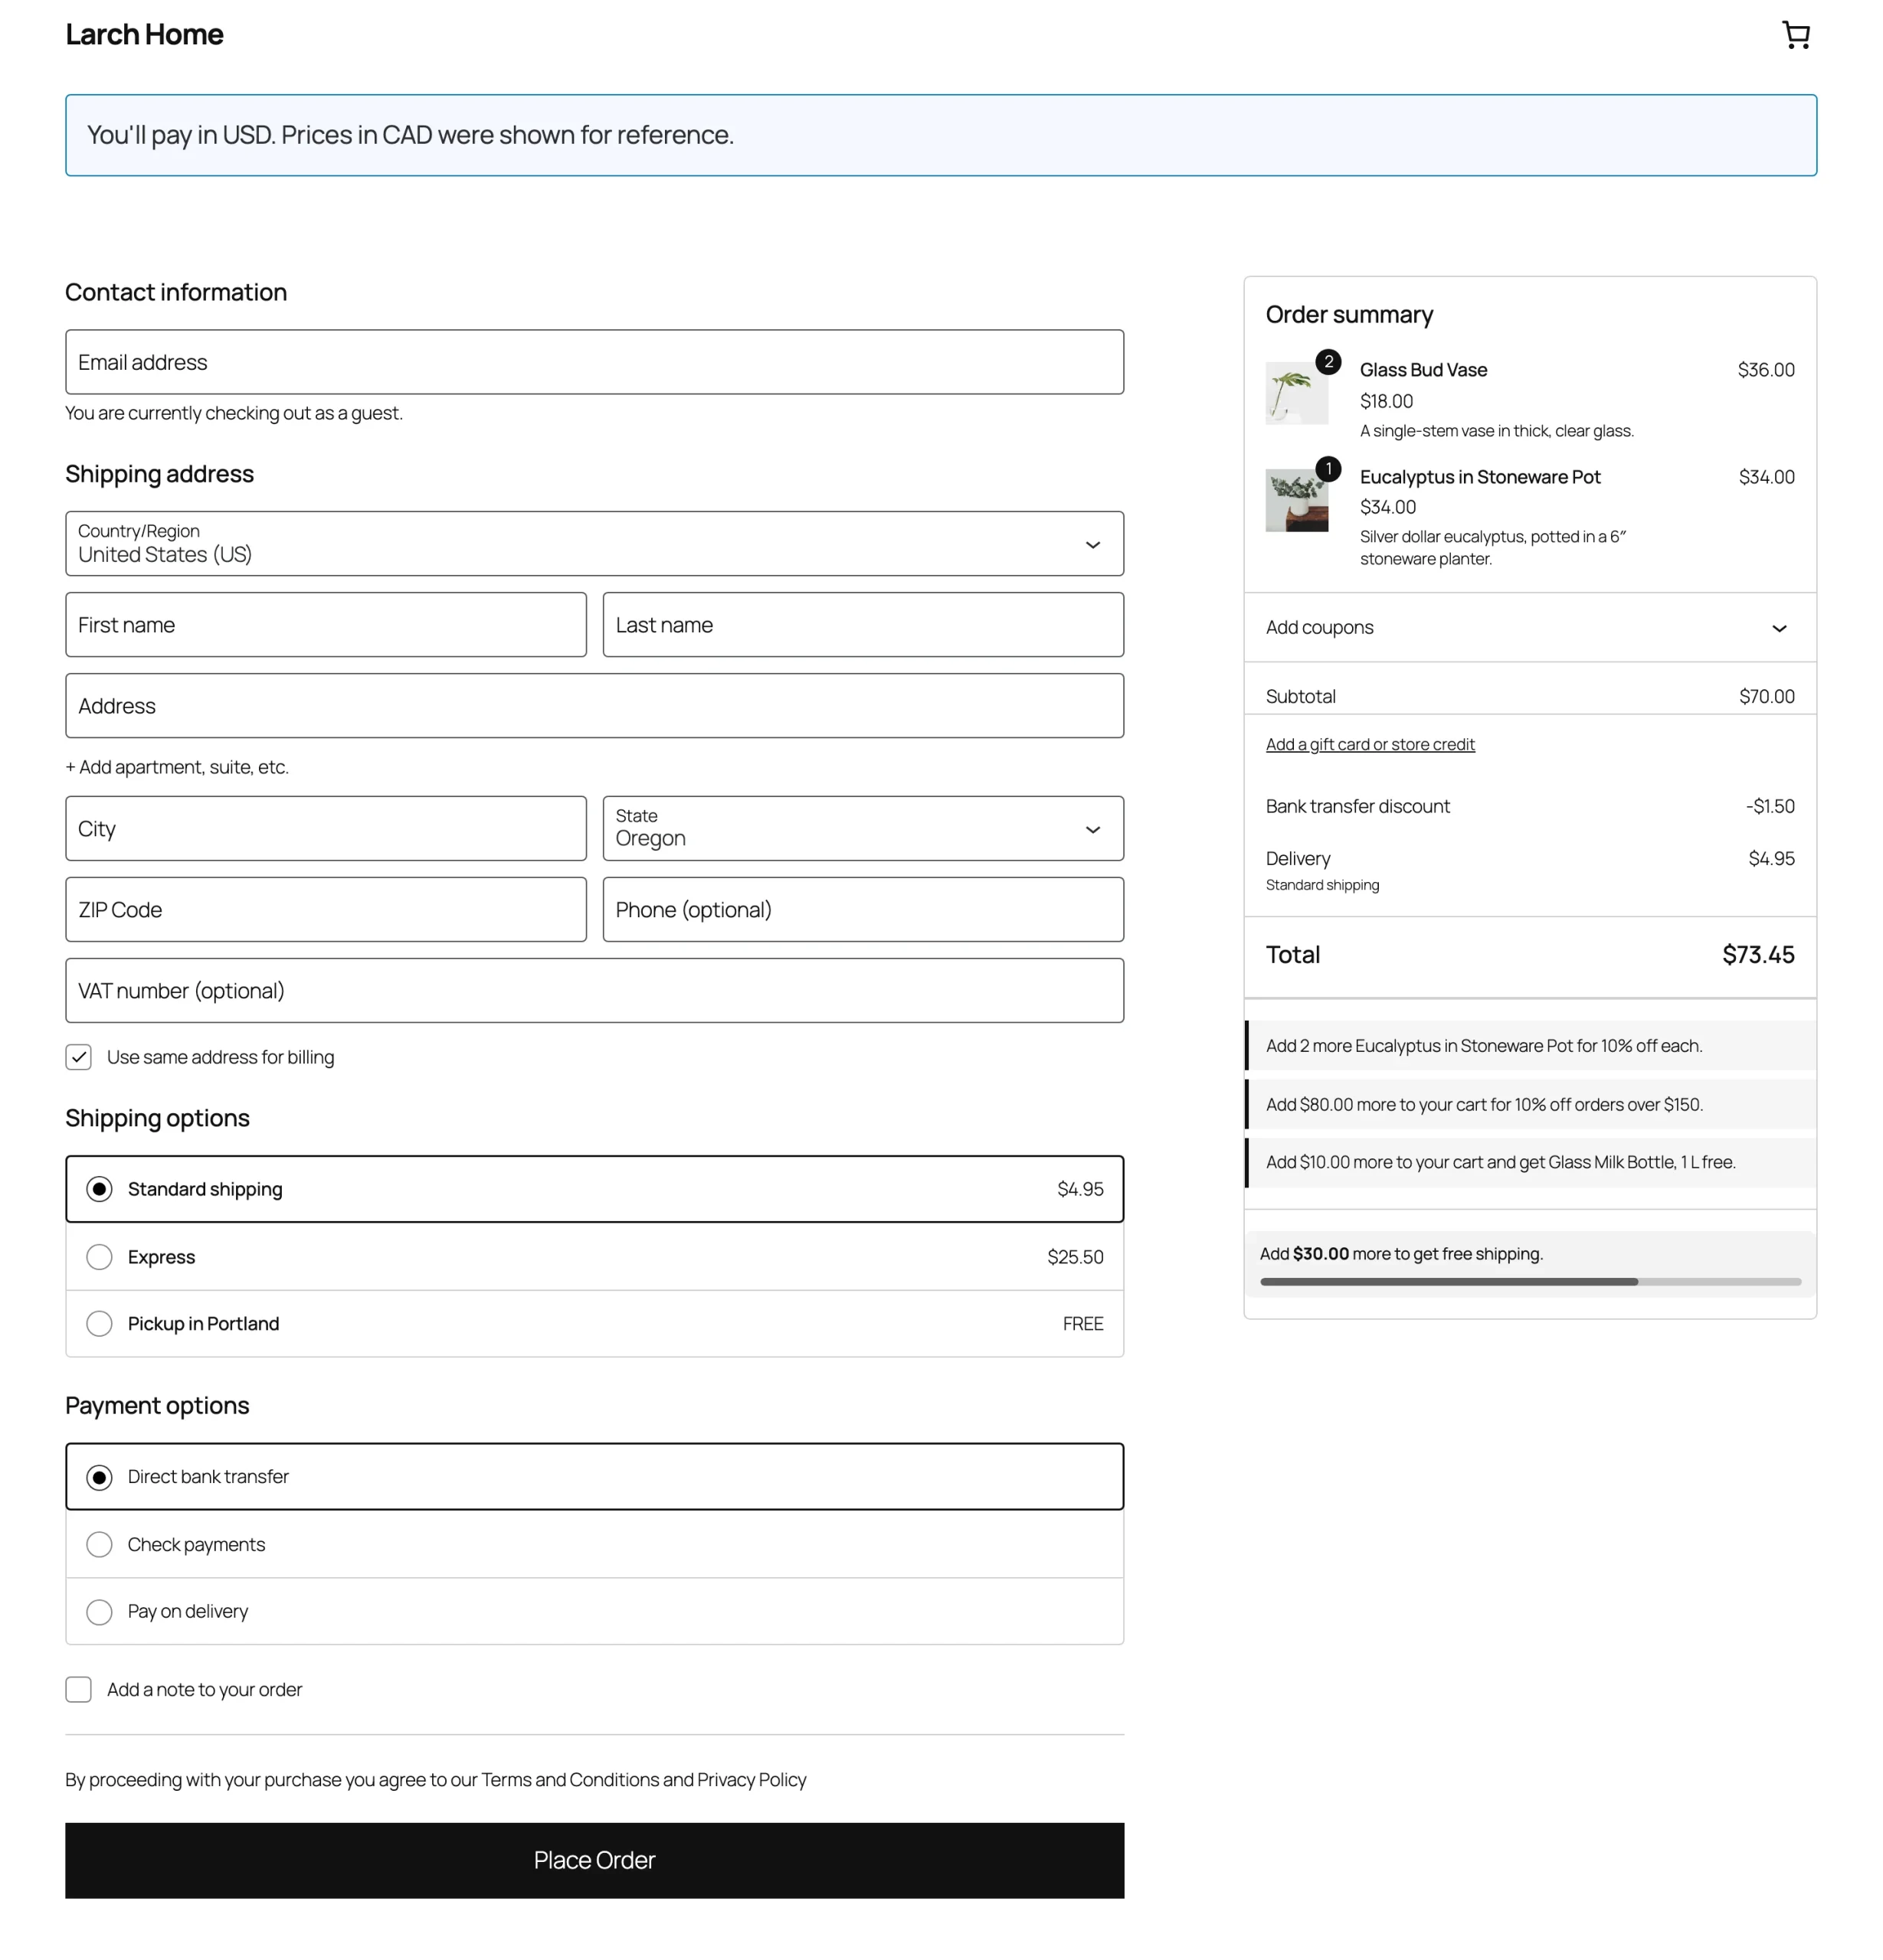Image resolution: width=1883 pixels, height=1960 pixels.
Task: Choose Pickup in Portland shipping
Action: pyautogui.click(x=594, y=1324)
